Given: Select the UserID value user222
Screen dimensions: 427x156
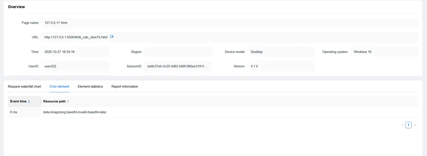Looking at the screenshot, I should (50, 66).
